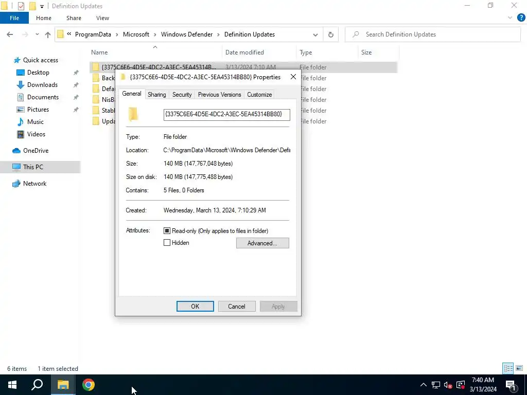Screen dimensions: 527x395
Task: Click OK in Properties dialog
Action: coord(195,307)
